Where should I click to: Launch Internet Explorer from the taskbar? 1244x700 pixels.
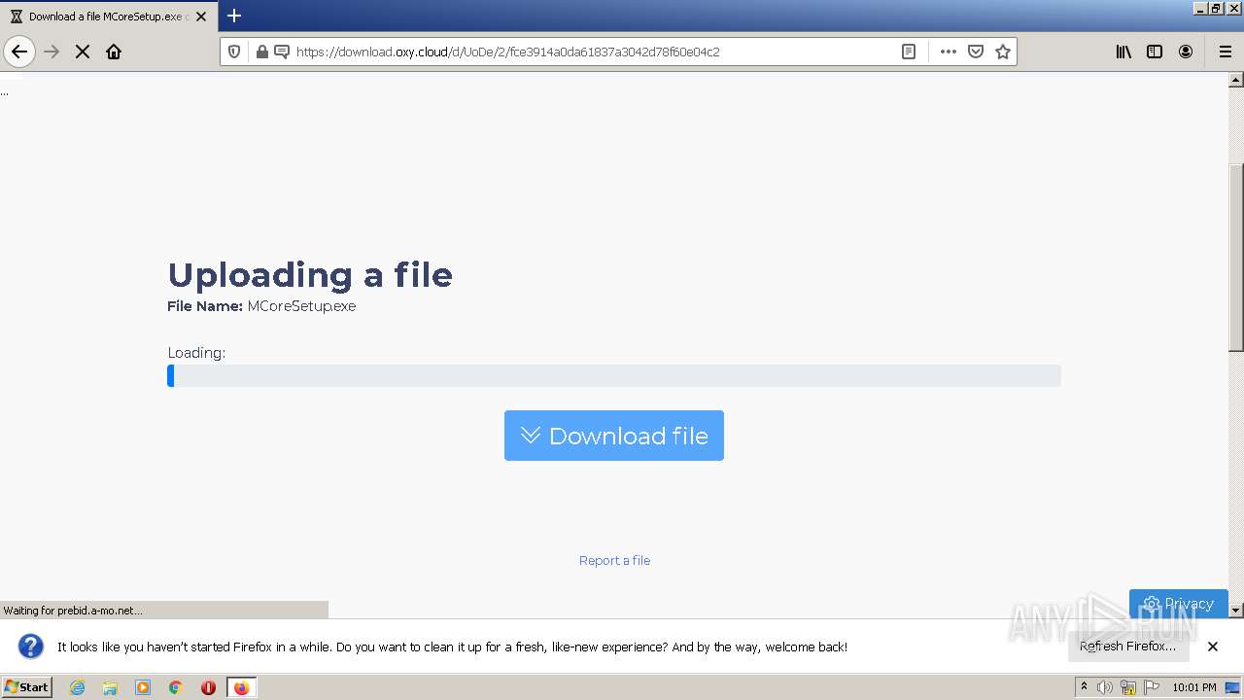coord(78,687)
